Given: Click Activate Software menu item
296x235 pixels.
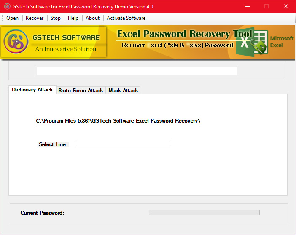Looking at the screenshot, I should tap(126, 18).
